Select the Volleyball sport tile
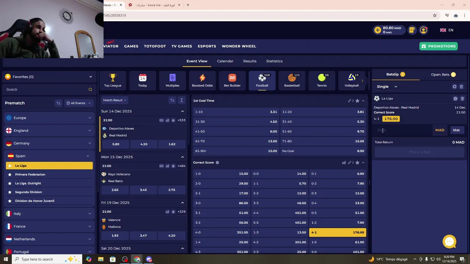Viewport: 470px width, 264px height. (x=351, y=80)
